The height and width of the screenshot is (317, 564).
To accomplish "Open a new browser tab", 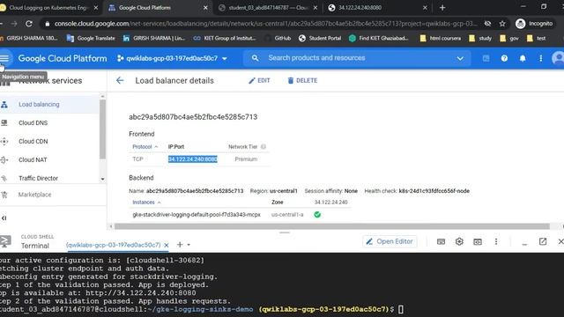I will tap(442, 8).
